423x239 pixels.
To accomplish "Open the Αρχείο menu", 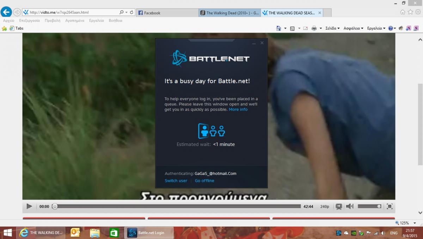I will 9,20.
